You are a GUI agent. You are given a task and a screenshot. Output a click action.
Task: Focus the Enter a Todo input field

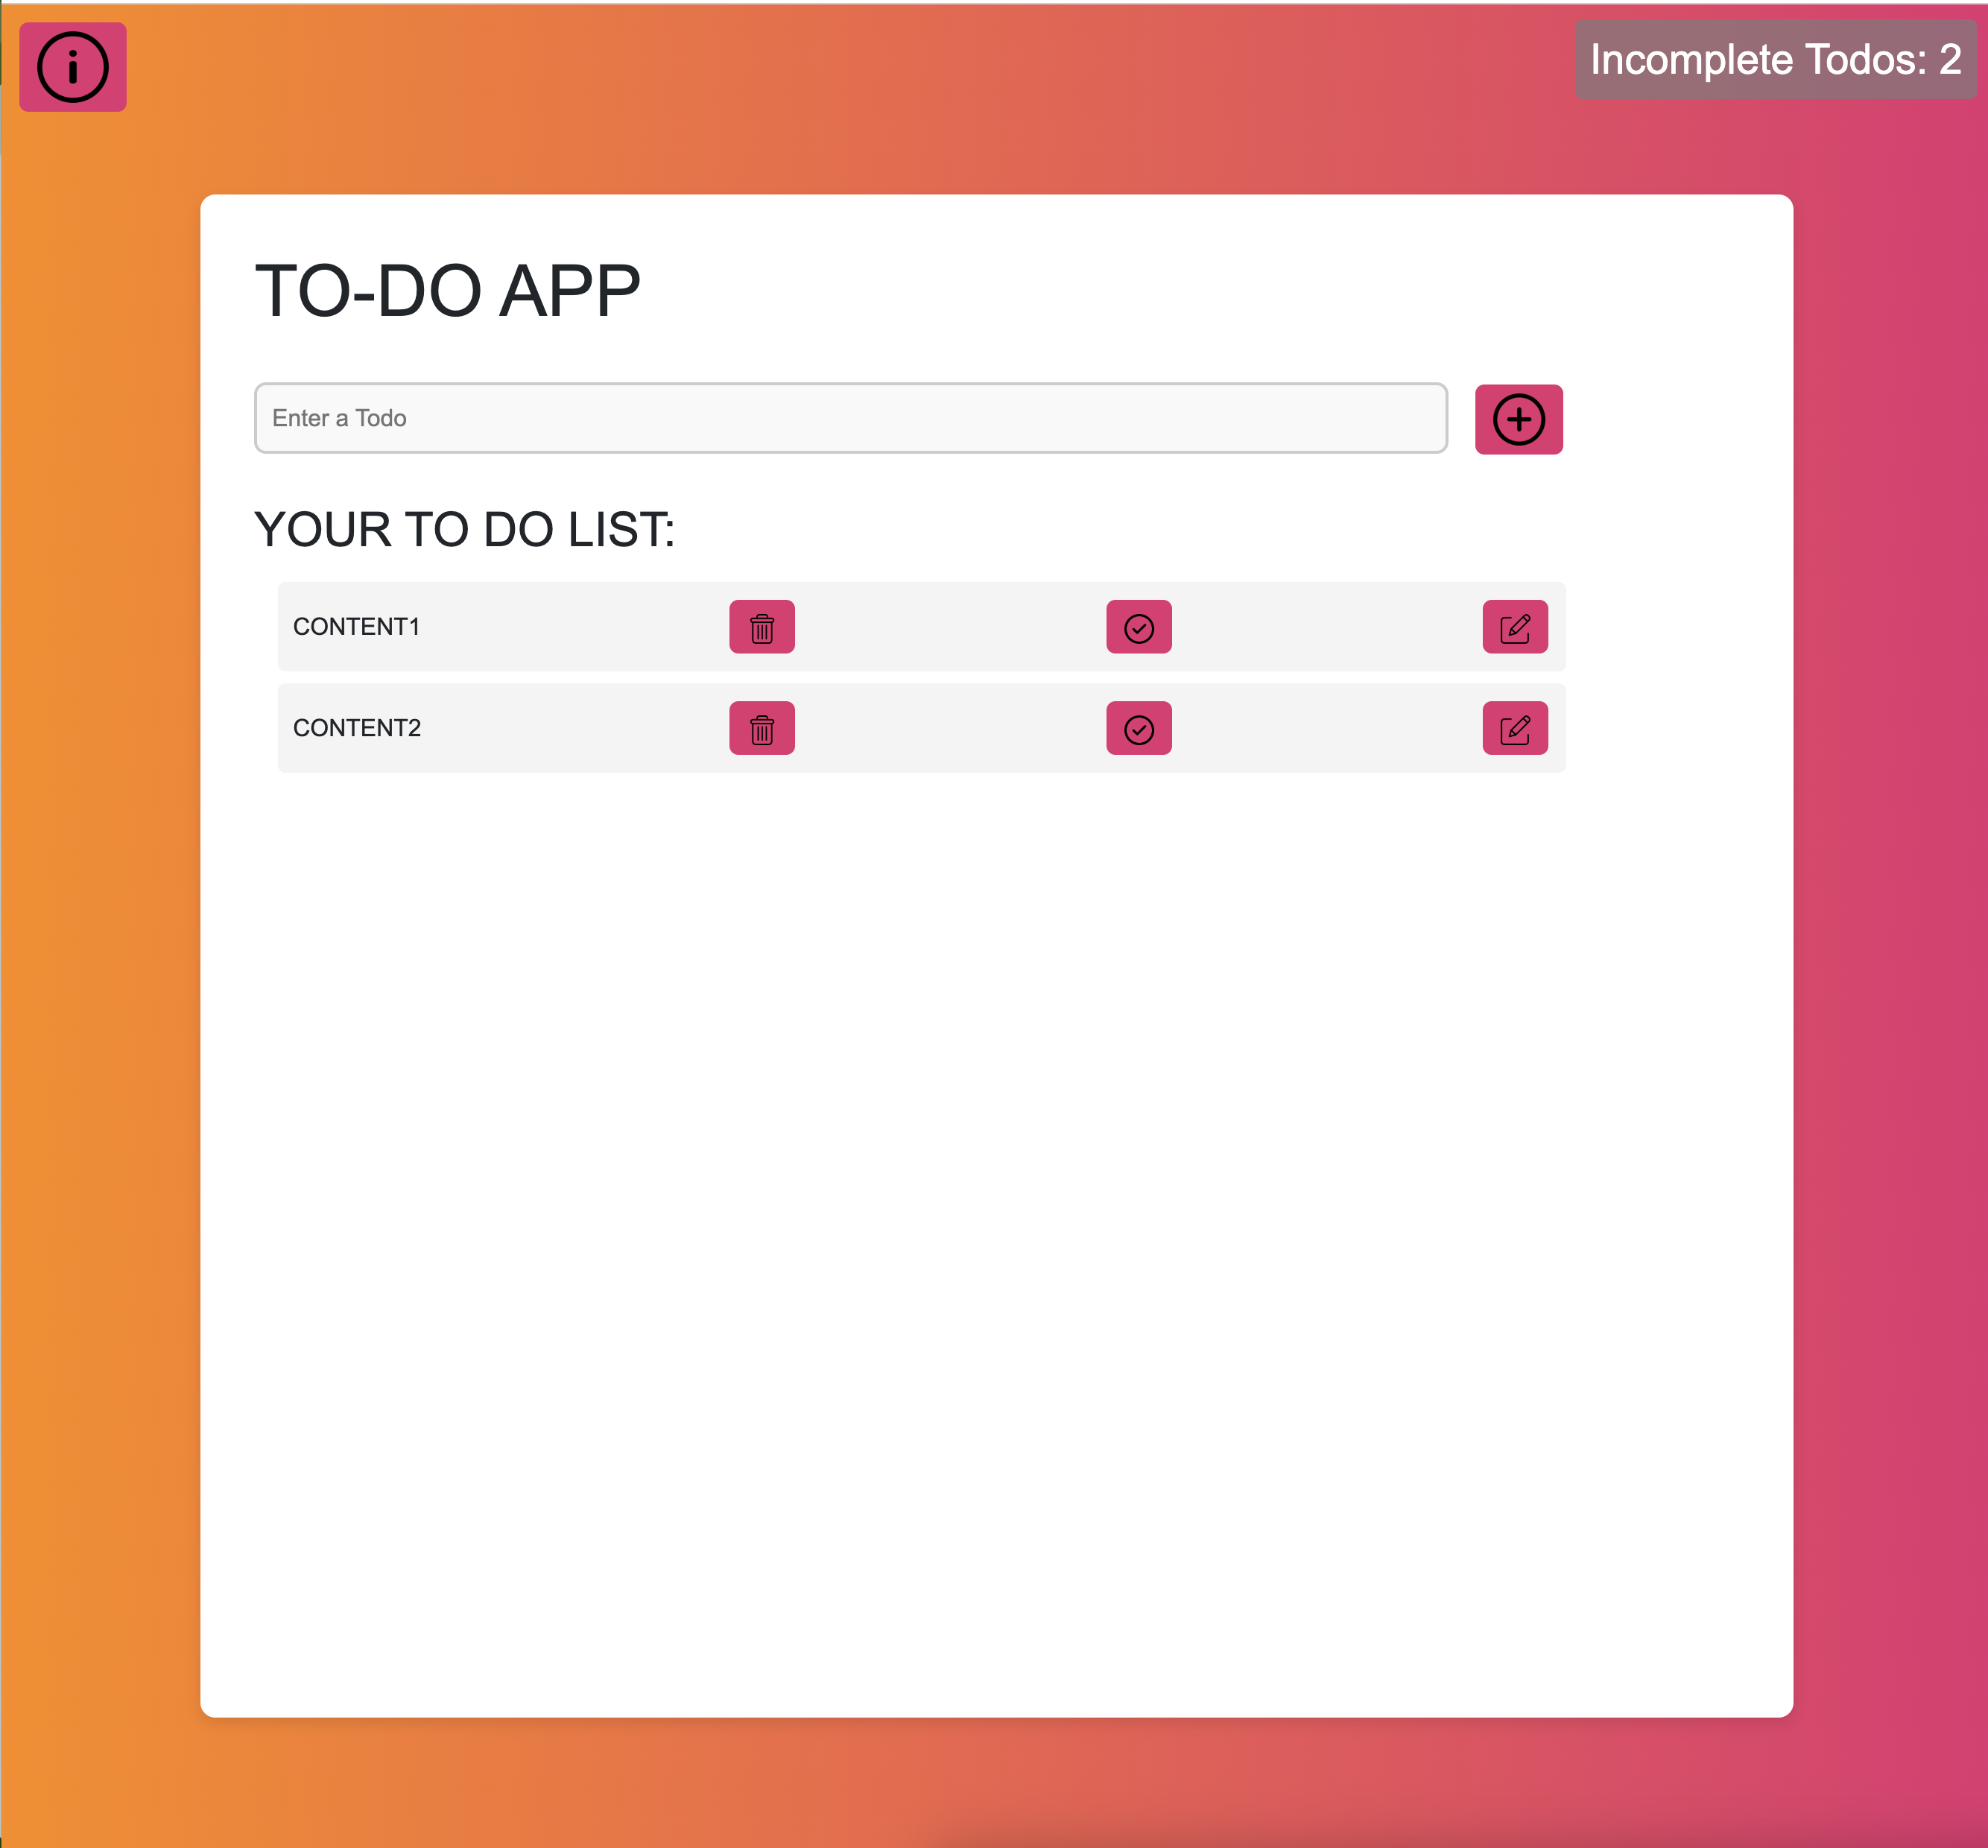(851, 418)
